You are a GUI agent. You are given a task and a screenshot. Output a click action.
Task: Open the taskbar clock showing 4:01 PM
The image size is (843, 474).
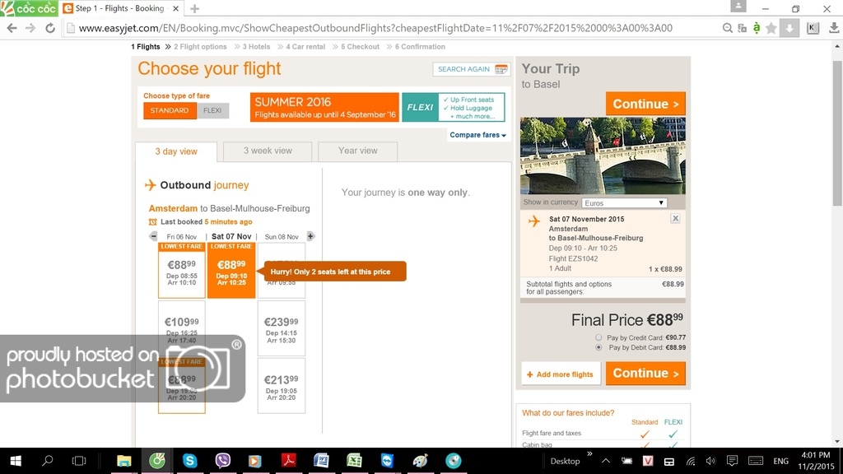814,461
